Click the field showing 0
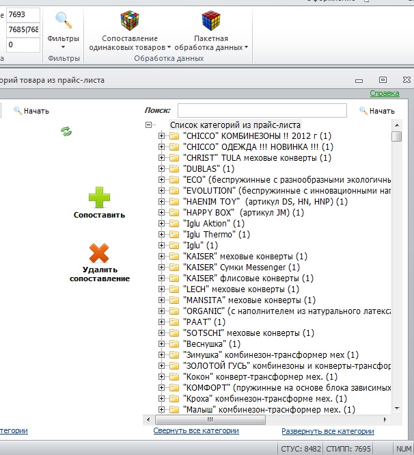The image size is (414, 455). click(23, 44)
